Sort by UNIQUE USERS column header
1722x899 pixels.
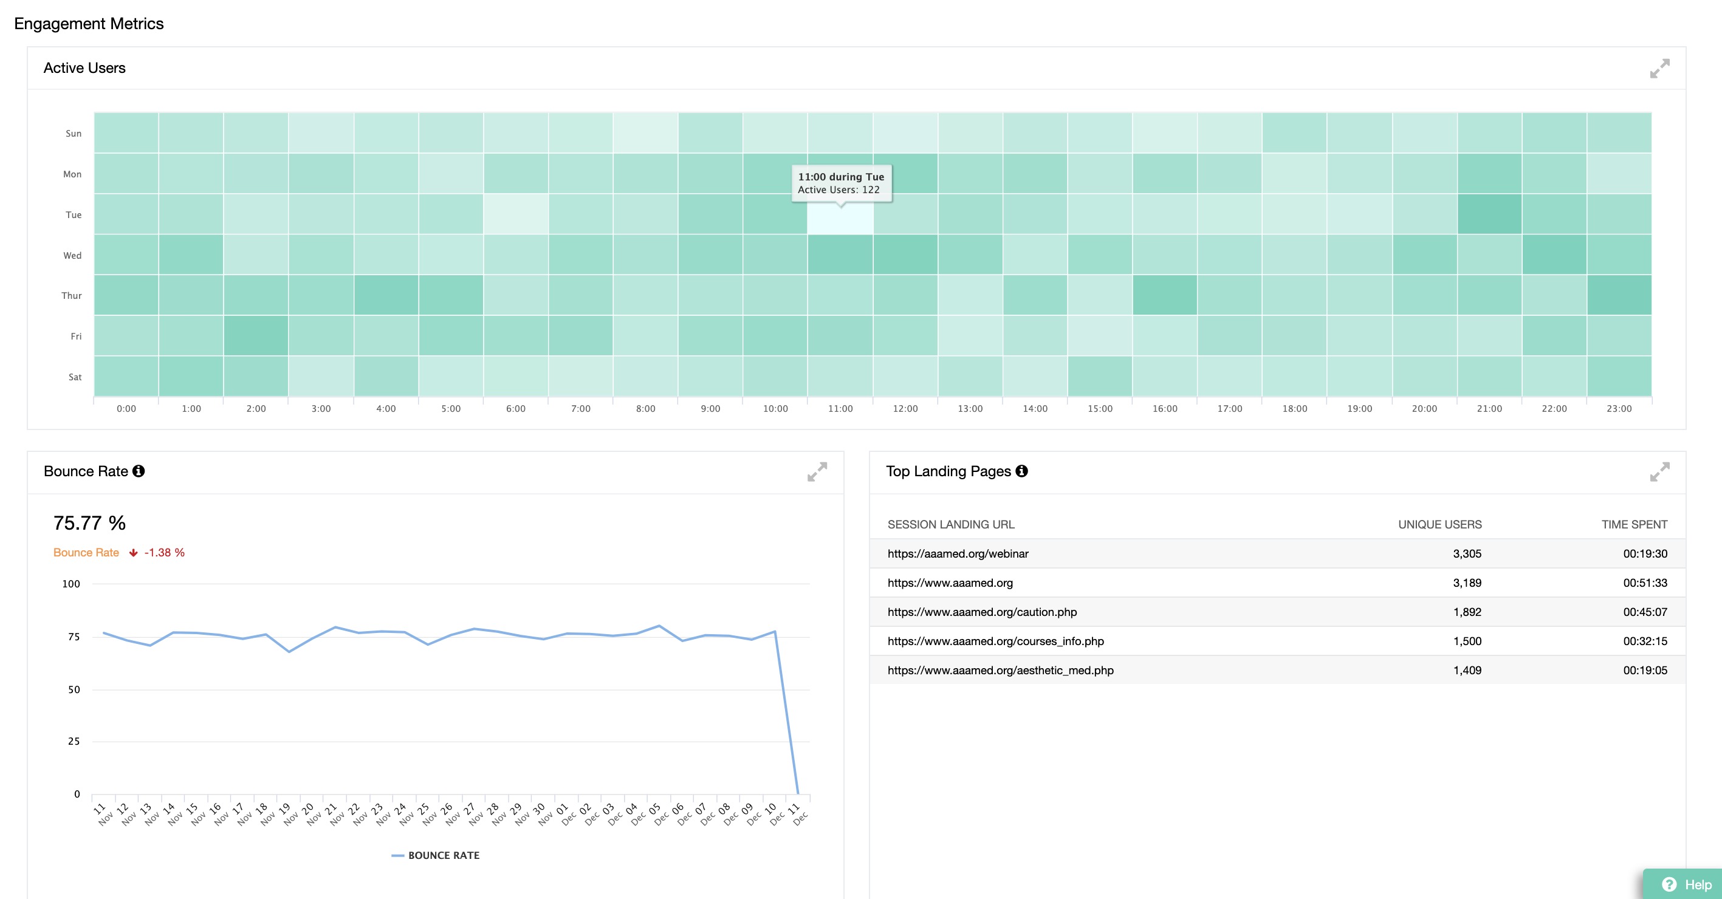pos(1439,525)
